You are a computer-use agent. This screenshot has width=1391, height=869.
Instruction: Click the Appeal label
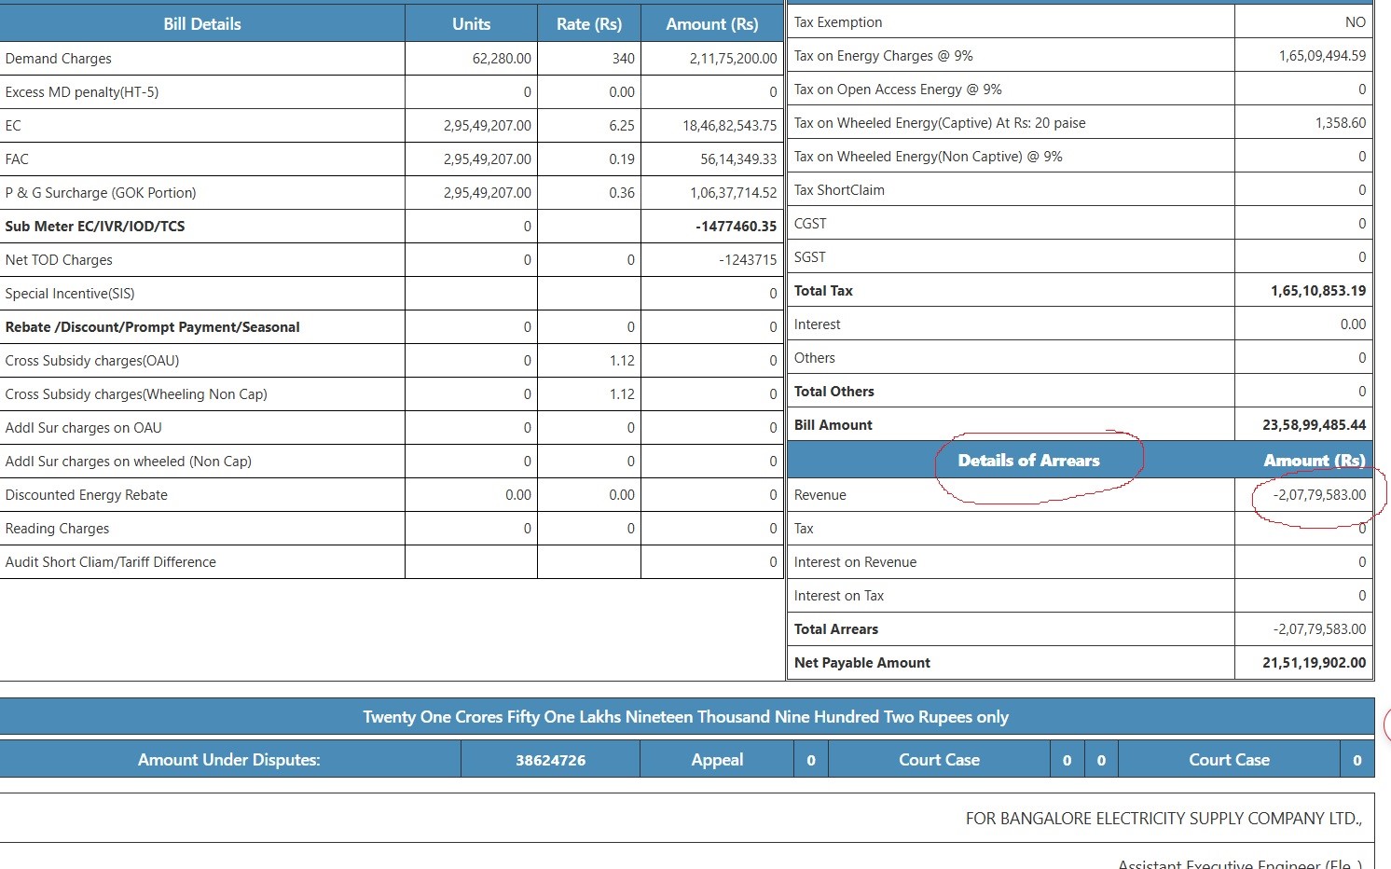tap(717, 760)
